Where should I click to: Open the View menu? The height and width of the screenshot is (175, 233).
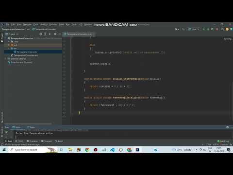(19, 25)
